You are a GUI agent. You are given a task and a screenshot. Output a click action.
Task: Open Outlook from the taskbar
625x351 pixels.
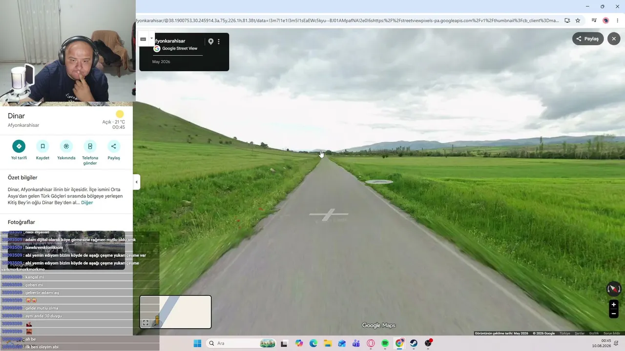click(342, 343)
